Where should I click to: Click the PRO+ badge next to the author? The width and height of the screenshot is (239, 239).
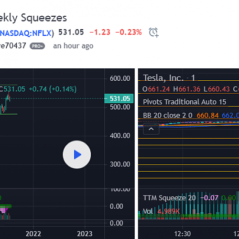(37, 46)
